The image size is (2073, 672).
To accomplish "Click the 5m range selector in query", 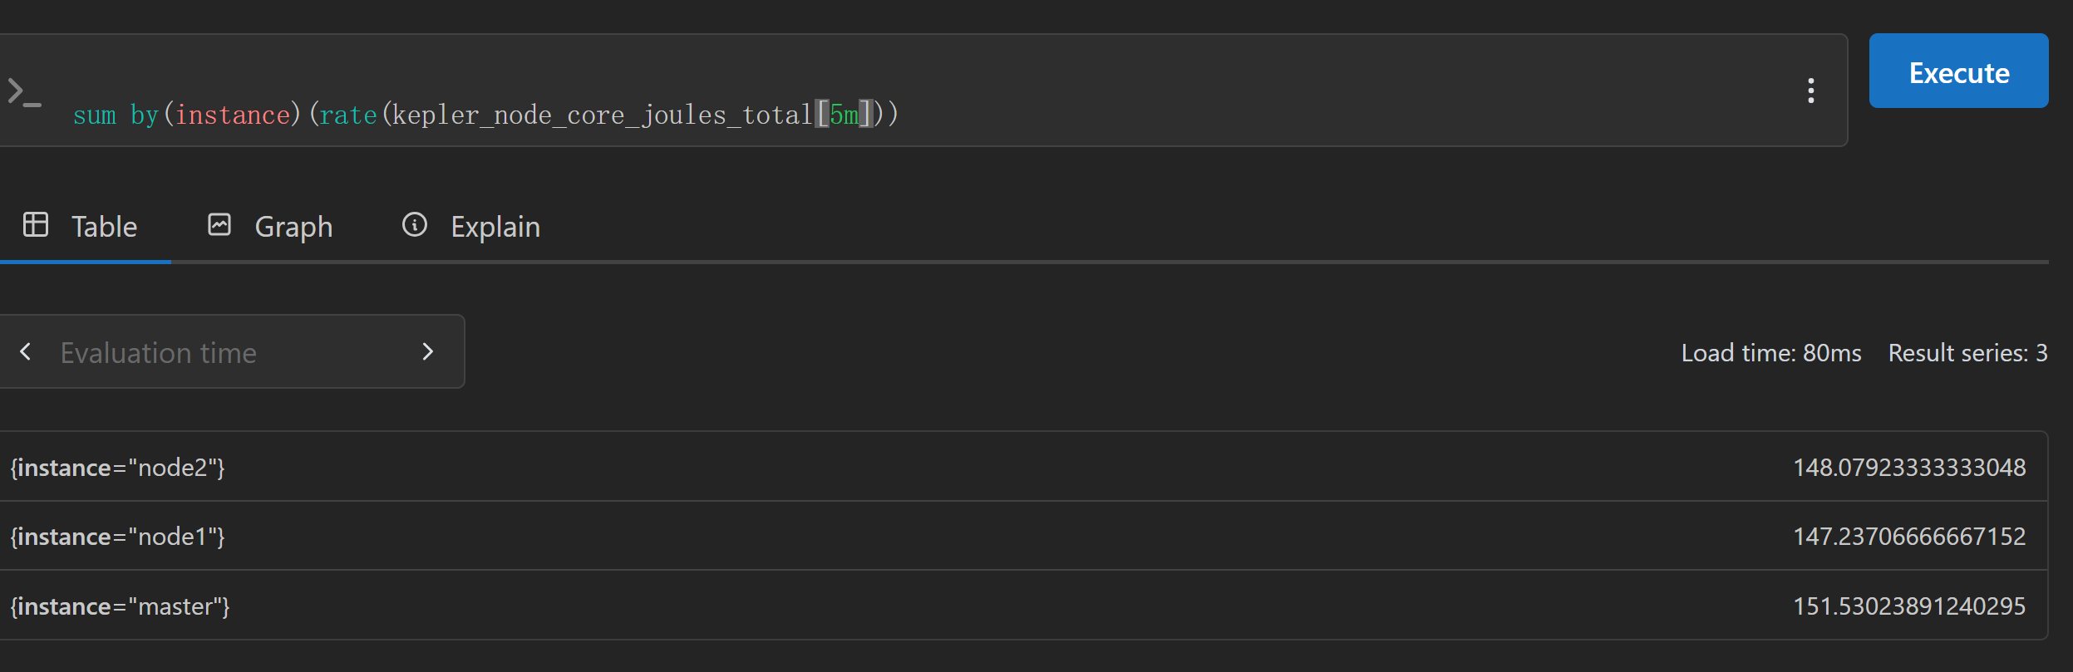I will pyautogui.click(x=844, y=115).
